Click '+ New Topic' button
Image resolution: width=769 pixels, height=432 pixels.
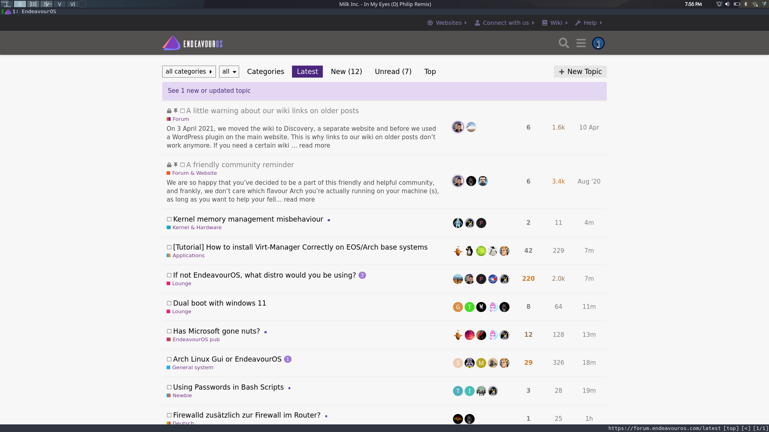580,71
